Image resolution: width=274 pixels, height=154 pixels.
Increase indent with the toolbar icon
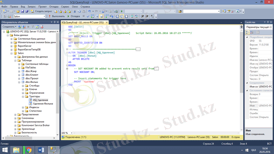point(147,16)
